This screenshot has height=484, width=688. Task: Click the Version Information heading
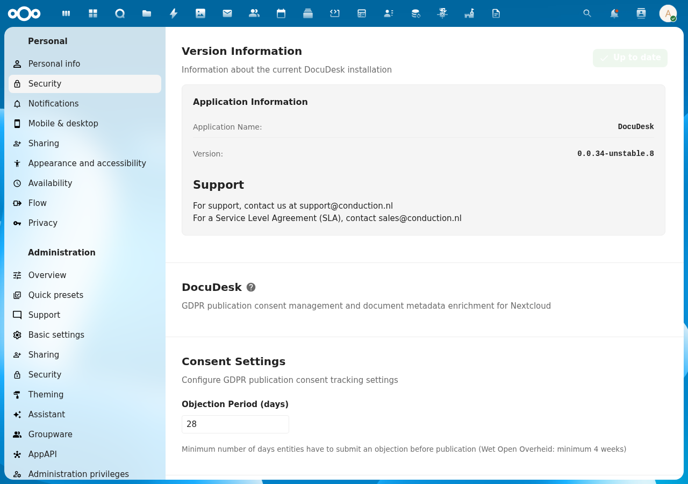coord(242,51)
